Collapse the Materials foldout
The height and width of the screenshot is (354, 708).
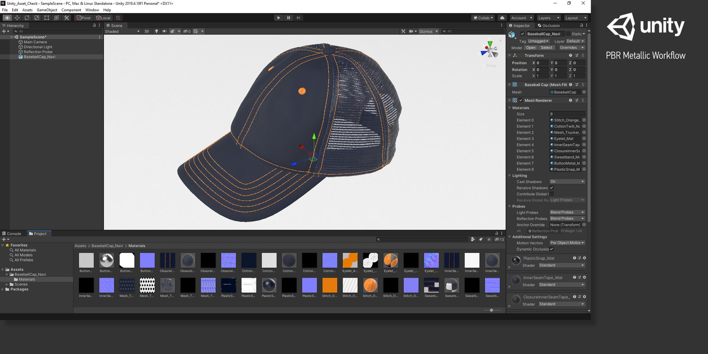pos(510,108)
